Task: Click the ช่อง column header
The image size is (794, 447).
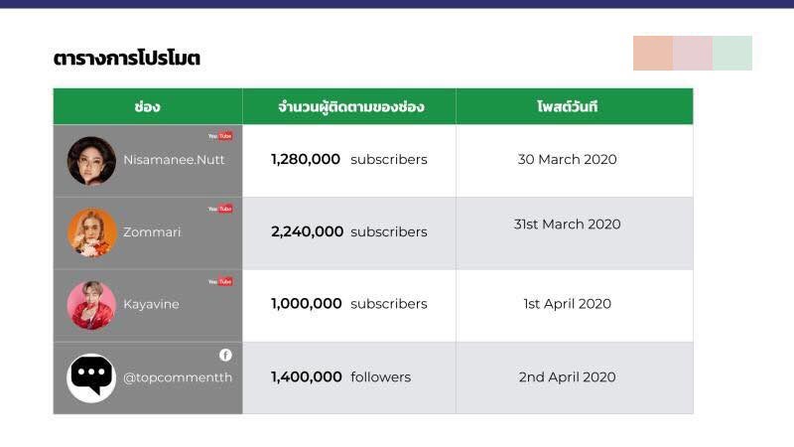Action: pos(148,106)
